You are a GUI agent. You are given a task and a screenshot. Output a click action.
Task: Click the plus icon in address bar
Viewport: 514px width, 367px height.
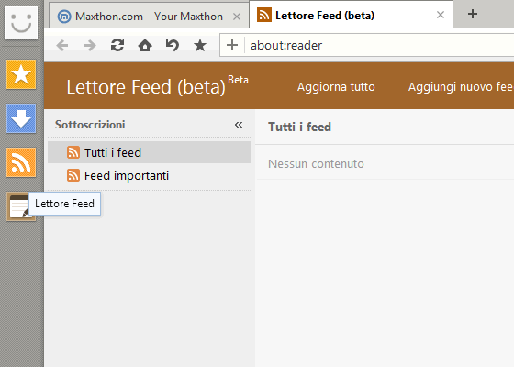[x=232, y=45]
